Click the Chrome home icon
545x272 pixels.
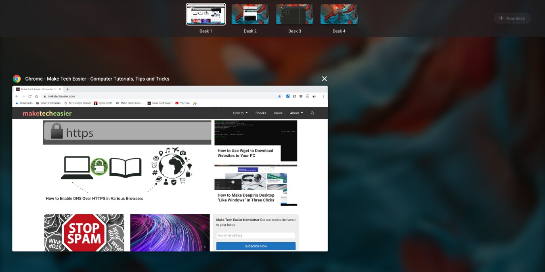click(x=36, y=96)
